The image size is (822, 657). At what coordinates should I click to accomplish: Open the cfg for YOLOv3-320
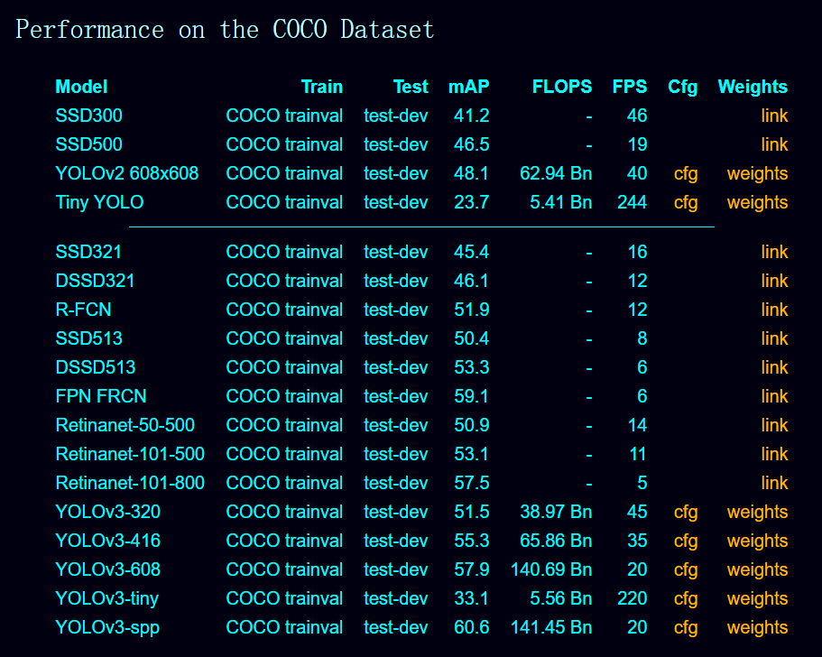(x=686, y=512)
